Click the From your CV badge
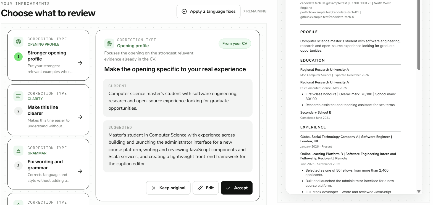This screenshot has height=205, width=433. [235, 43]
